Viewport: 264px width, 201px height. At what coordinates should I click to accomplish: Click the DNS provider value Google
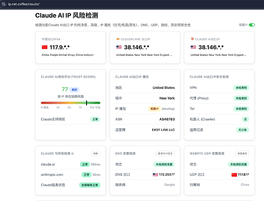click(169, 185)
